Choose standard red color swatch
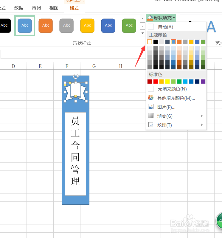The height and width of the screenshot is (238, 222). click(156, 82)
